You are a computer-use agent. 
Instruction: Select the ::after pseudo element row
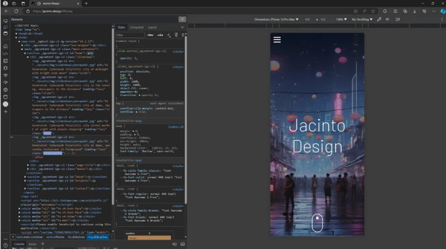(38, 157)
